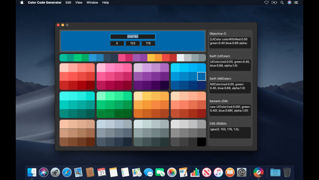Open the Trash in the Dock
Viewport: 319px width, 180px height.
pyautogui.click(x=287, y=172)
